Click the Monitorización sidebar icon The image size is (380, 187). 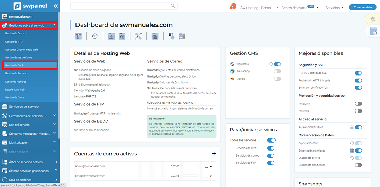[5, 142]
